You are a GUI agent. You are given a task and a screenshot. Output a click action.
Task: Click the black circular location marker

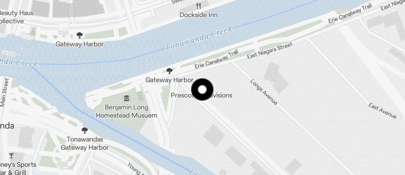pyautogui.click(x=202, y=89)
